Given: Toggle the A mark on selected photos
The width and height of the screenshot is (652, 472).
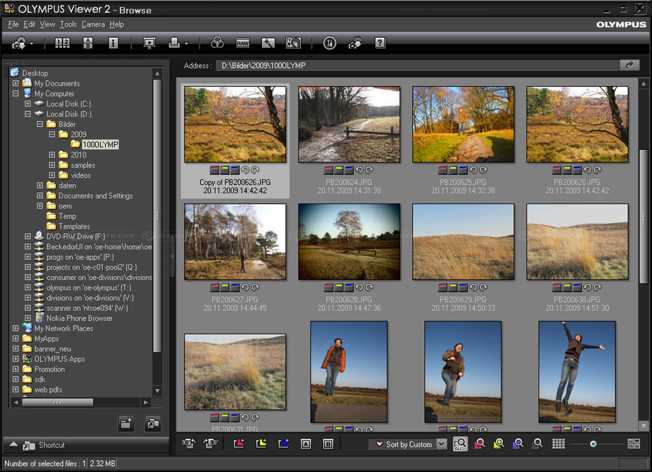Looking at the screenshot, I should (306, 444).
